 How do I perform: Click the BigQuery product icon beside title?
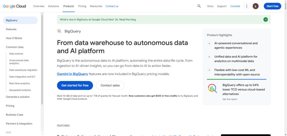point(59,31)
